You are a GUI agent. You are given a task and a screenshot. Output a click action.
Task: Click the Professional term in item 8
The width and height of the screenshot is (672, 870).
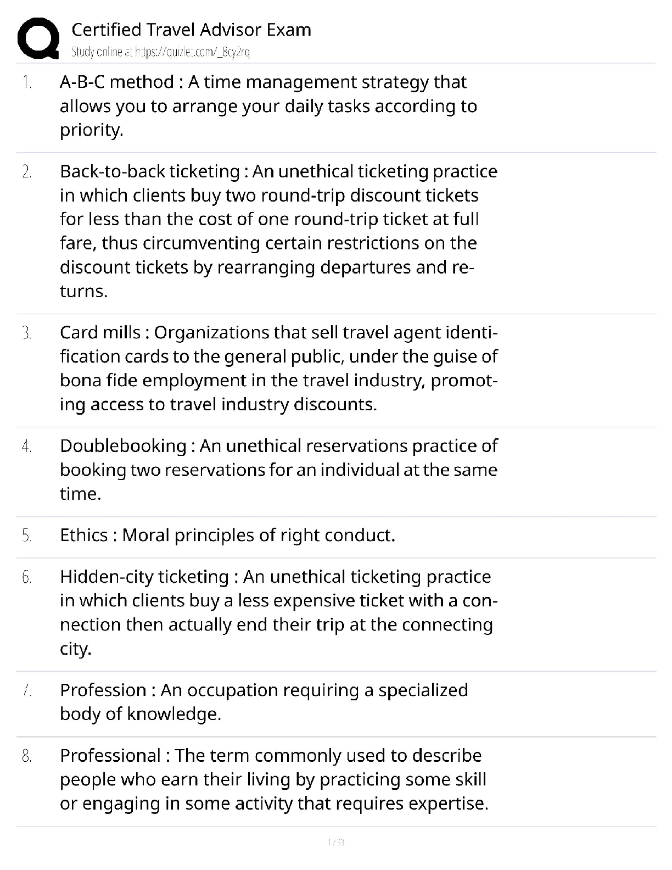[x=110, y=756]
